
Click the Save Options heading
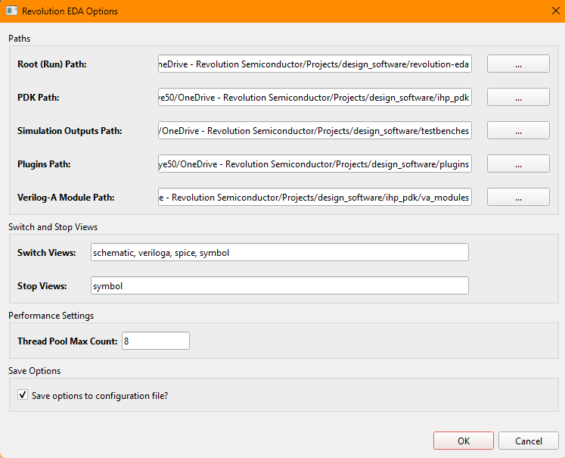(x=35, y=371)
